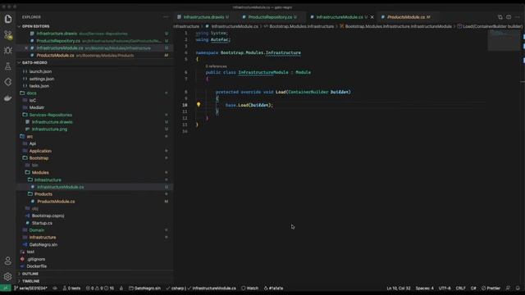Viewport: 525px width, 295px height.
Task: Open the Manage gear menu
Action: pyautogui.click(x=8, y=276)
